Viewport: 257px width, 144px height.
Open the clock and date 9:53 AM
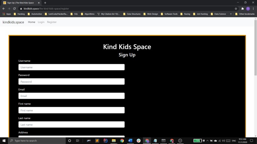pos(243,141)
